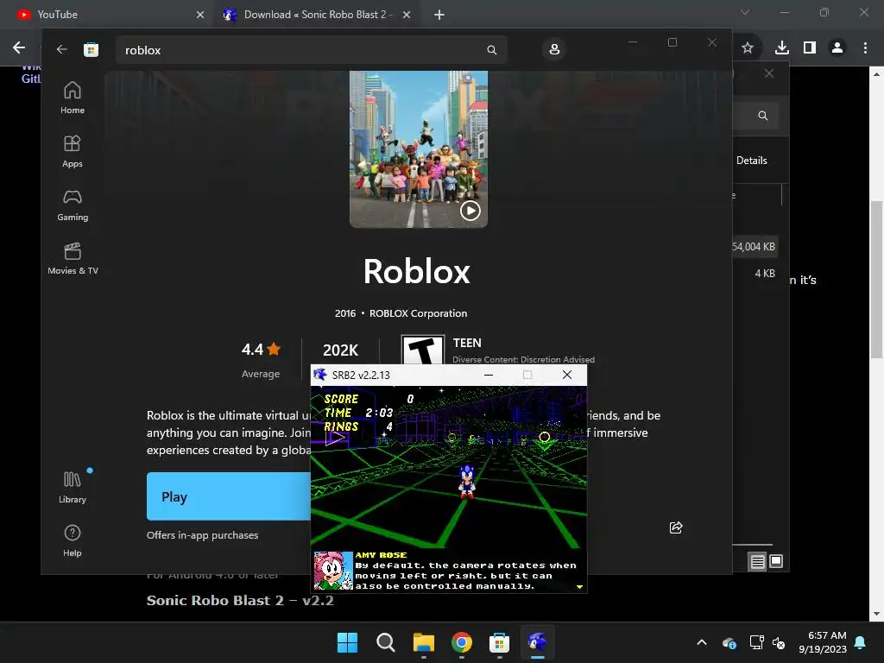Viewport: 884px width, 663px height.
Task: Open Home in Microsoft Store sidebar
Action: coord(73,98)
